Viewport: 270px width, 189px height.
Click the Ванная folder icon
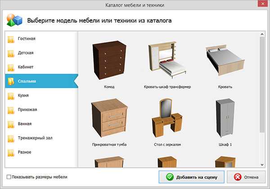(x=11, y=124)
